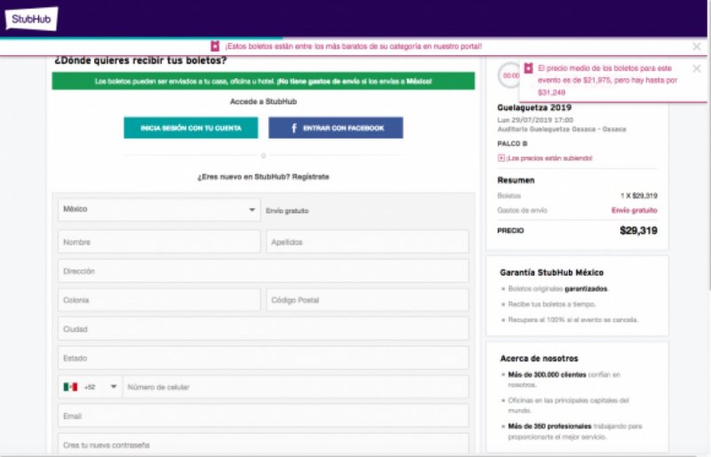711x457 pixels.
Task: Click the icon beside '¡Los precios están subiendo!'
Action: [501, 158]
